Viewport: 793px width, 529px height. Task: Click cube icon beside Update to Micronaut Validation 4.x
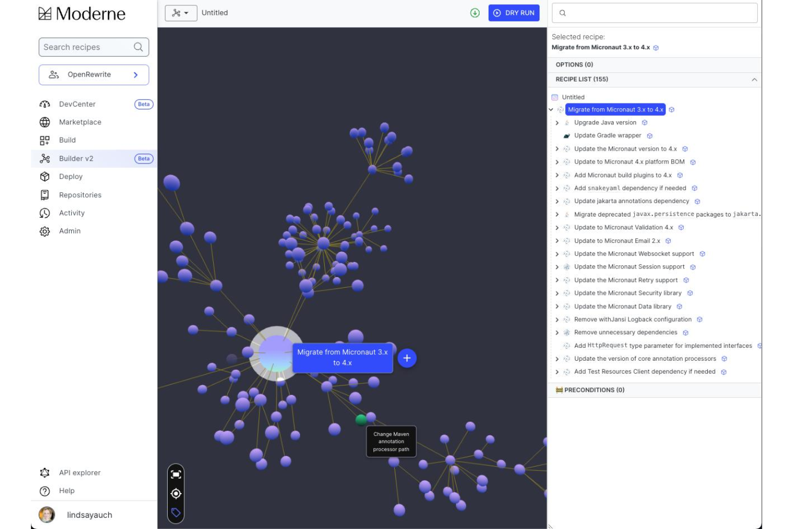tap(681, 228)
